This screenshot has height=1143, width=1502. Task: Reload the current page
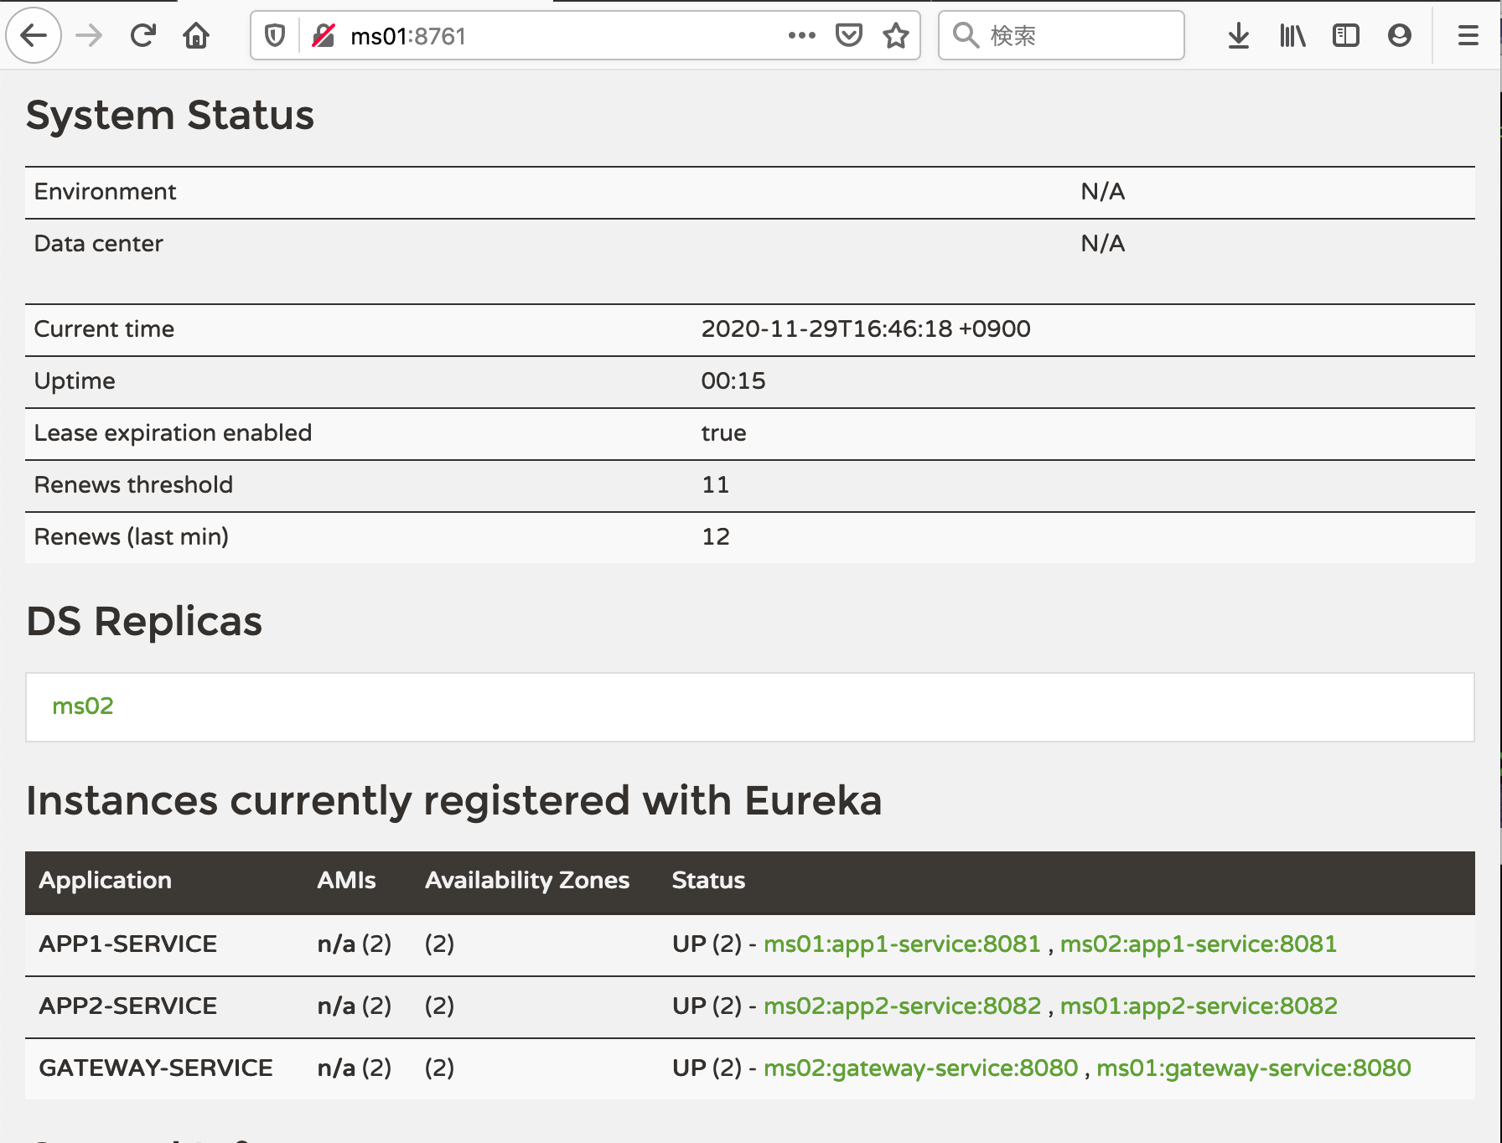click(143, 35)
